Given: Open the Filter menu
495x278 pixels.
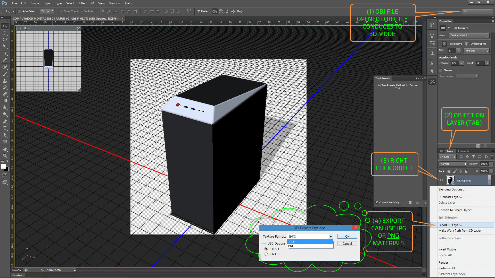Looking at the screenshot, I should tap(82, 3).
